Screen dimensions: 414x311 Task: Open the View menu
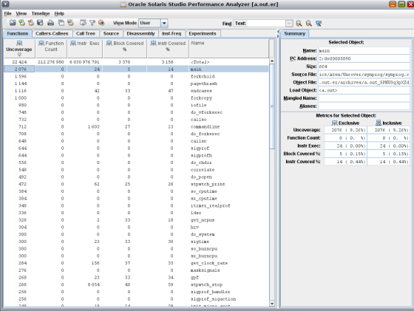coord(21,13)
